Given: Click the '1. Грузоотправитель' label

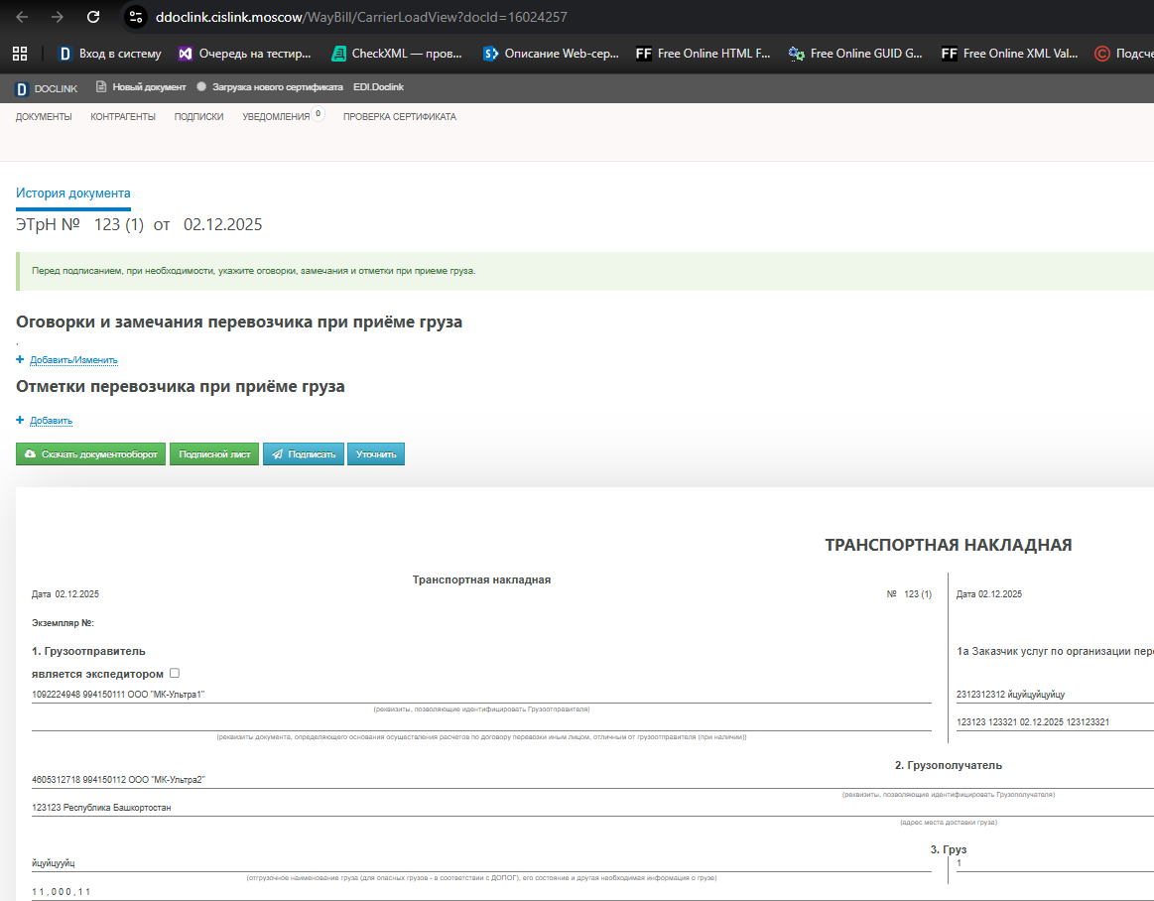Looking at the screenshot, I should [88, 651].
